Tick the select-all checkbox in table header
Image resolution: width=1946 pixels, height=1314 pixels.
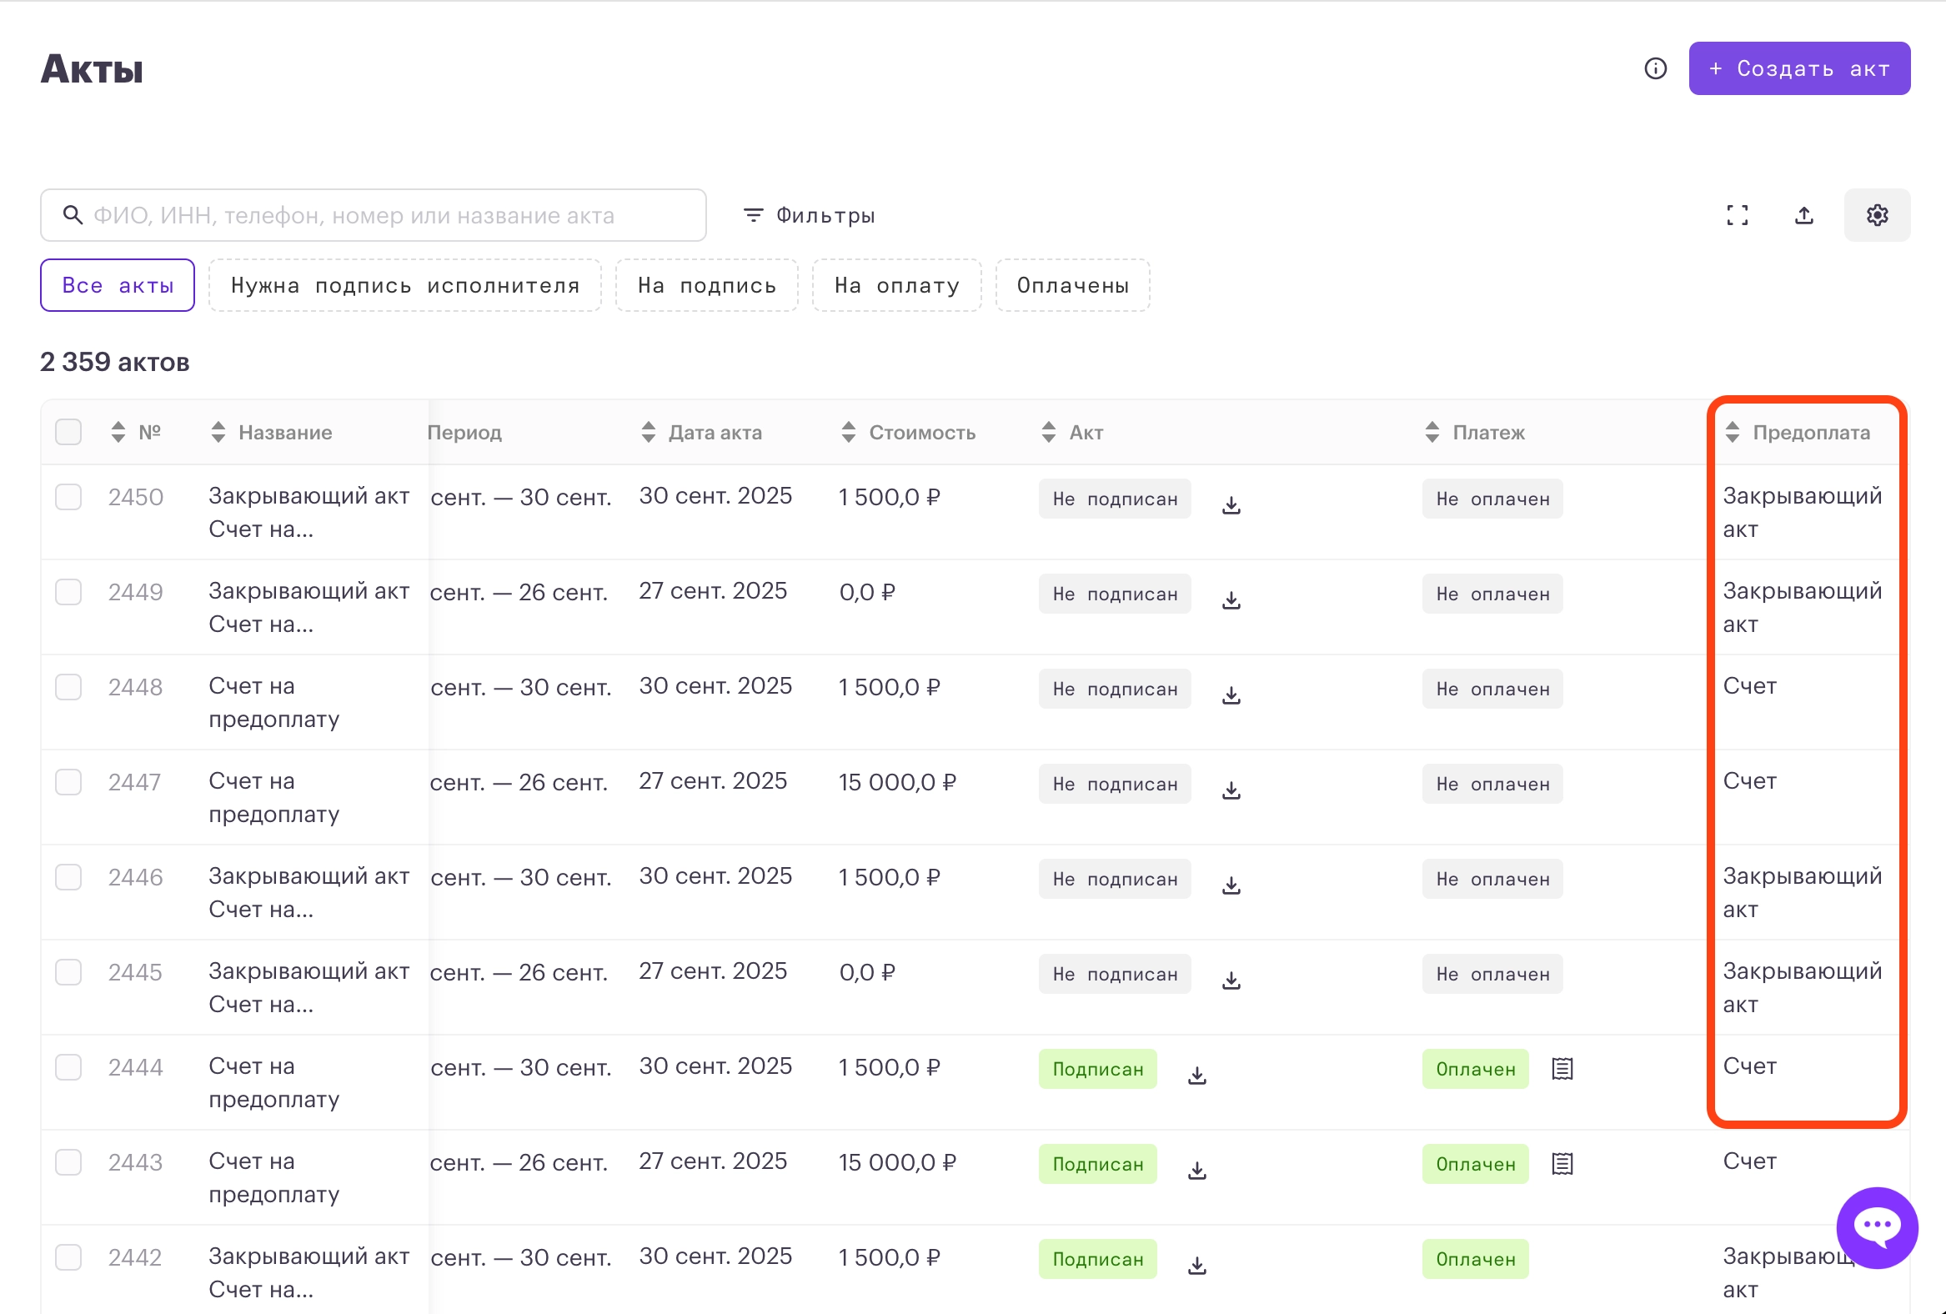coord(68,432)
